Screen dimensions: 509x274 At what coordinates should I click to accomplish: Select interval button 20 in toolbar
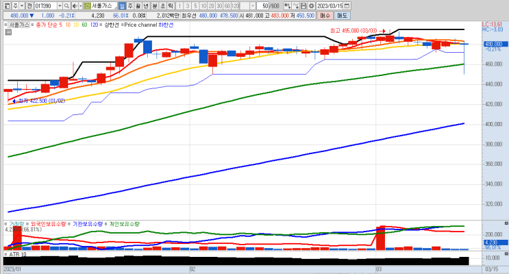(x=211, y=6)
